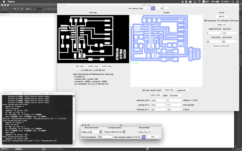Click the Dropbox icon in the menu bar
The height and width of the screenshot is (151, 242).
(186, 2)
